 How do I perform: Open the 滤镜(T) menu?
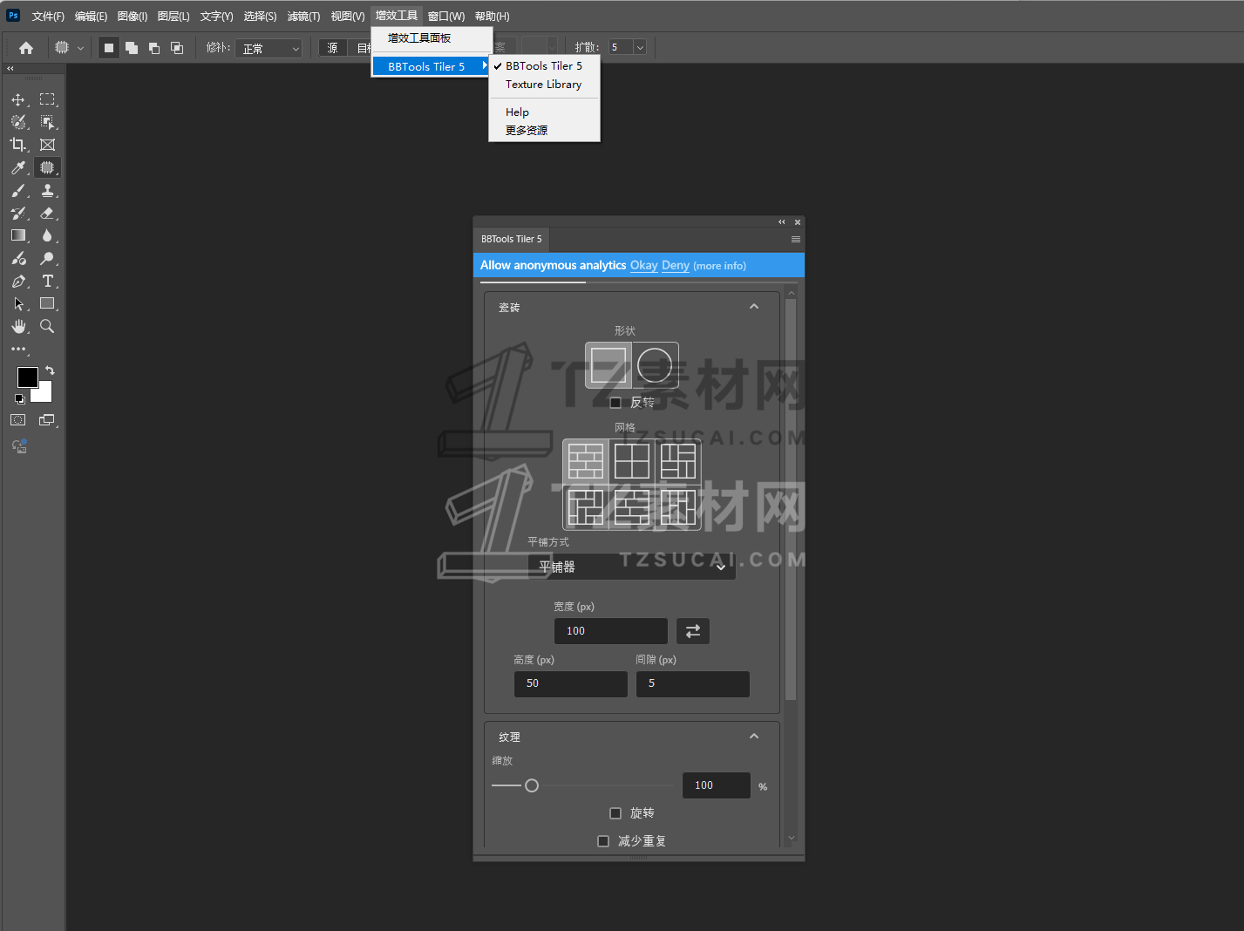click(303, 17)
